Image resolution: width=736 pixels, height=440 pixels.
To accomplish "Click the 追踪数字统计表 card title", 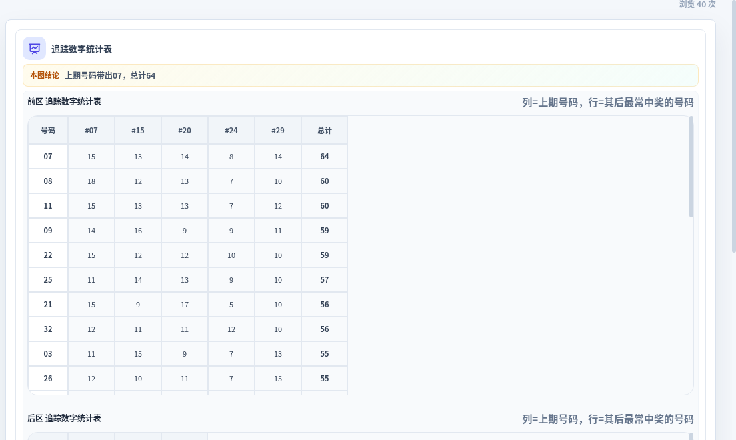I will pyautogui.click(x=81, y=49).
